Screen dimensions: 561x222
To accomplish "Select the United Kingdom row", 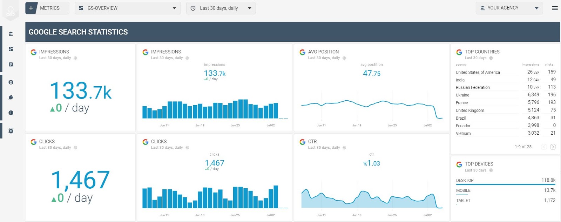I will click(x=506, y=110).
